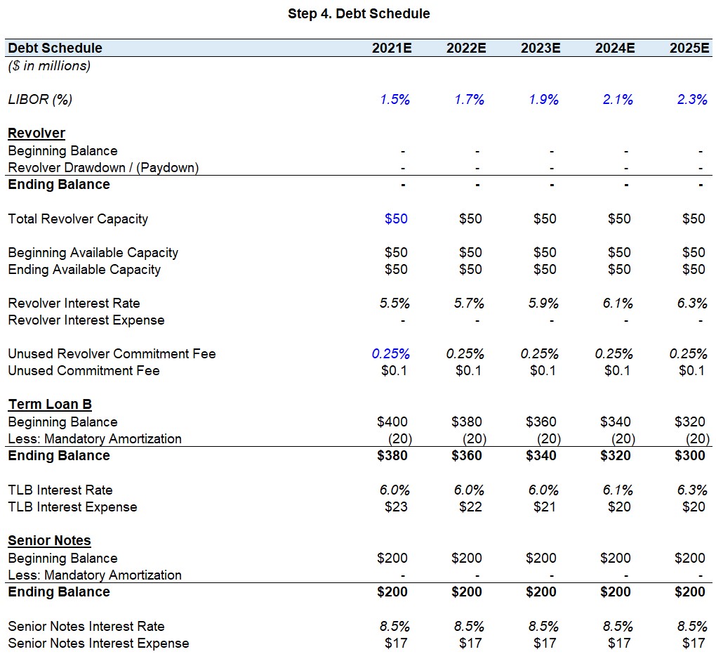Select the 2021E Senior Notes Interest Expense $17
716x666 pixels.
pyautogui.click(x=396, y=643)
